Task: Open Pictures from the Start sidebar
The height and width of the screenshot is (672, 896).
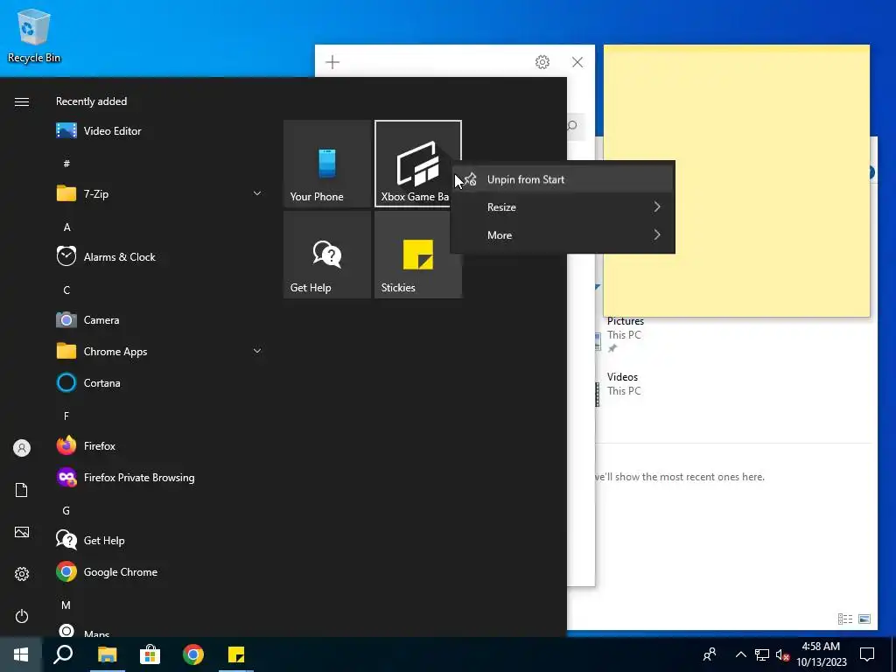Action: pos(22,532)
